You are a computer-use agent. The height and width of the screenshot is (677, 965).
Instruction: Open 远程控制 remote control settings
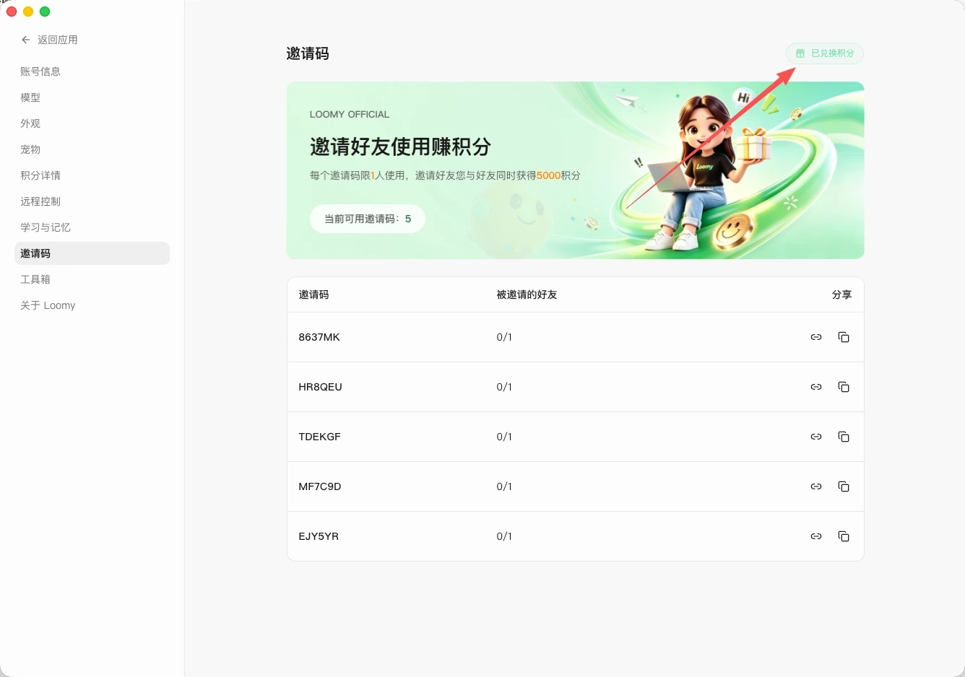92,201
